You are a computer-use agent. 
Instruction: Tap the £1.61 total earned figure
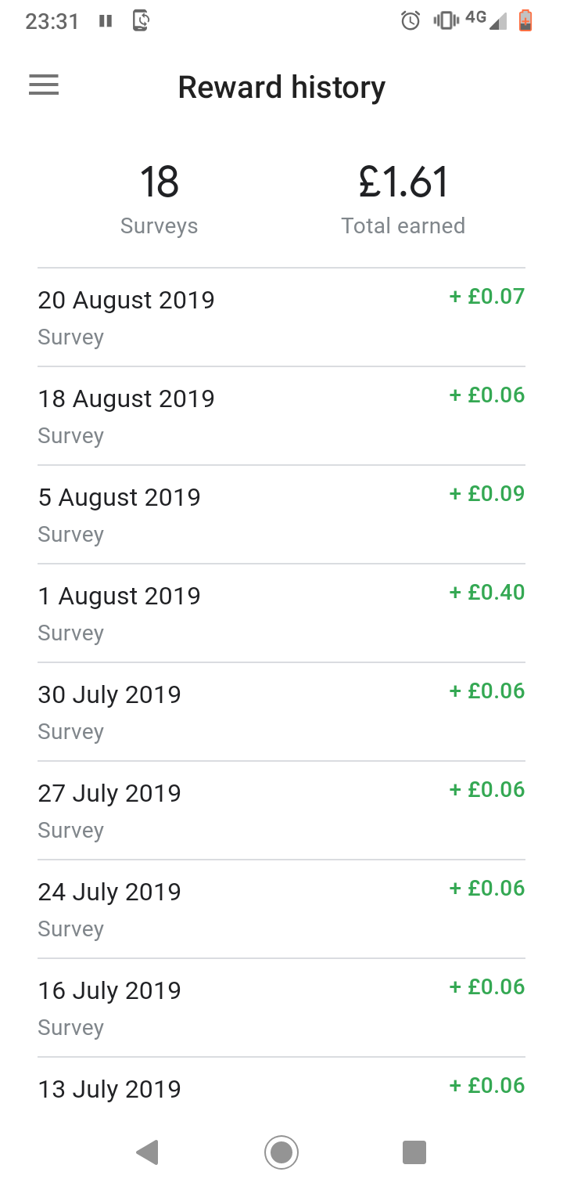pos(403,182)
